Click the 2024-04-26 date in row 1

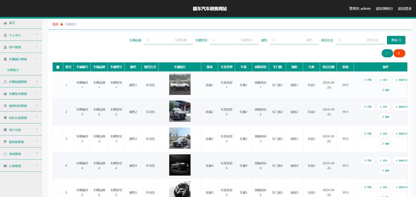pos(329,85)
